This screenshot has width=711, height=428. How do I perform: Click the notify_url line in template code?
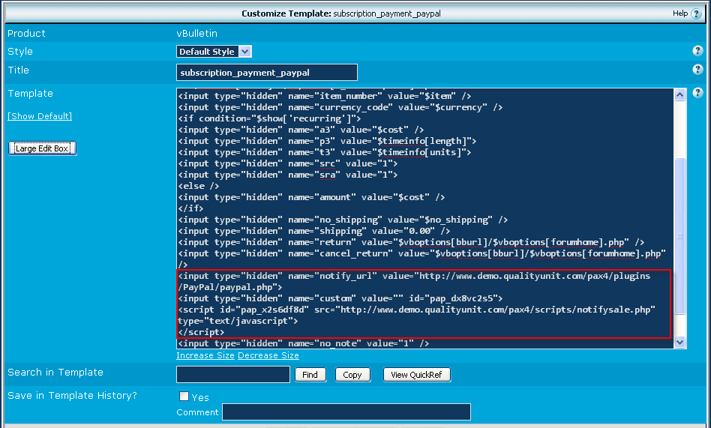point(414,282)
